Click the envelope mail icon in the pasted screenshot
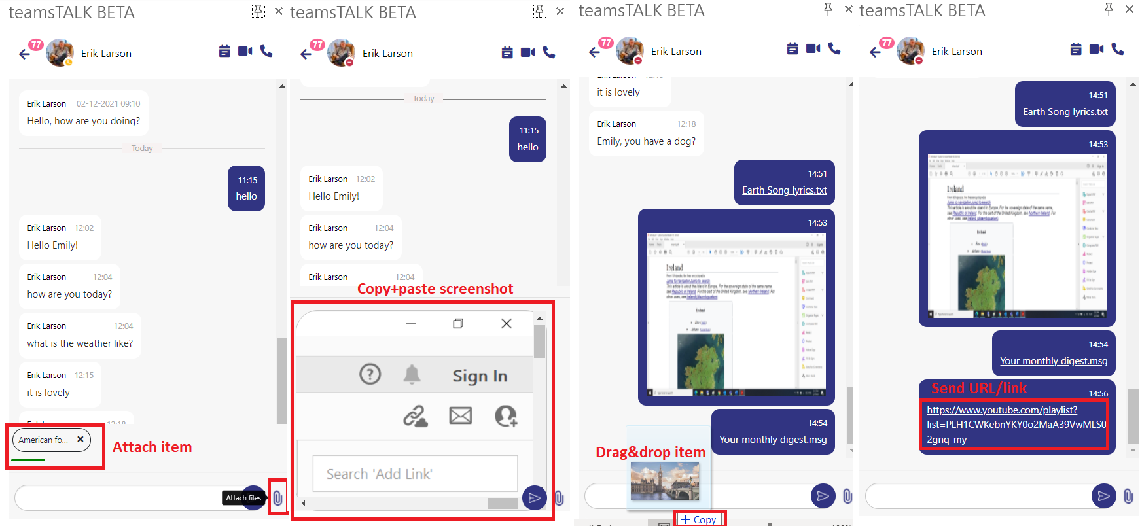The width and height of the screenshot is (1140, 526). 460,415
